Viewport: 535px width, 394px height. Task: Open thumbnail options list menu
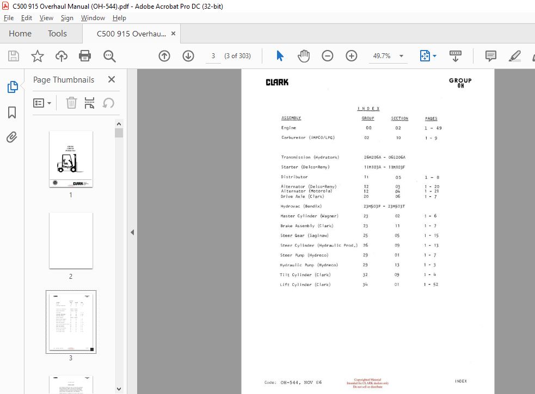coord(42,103)
